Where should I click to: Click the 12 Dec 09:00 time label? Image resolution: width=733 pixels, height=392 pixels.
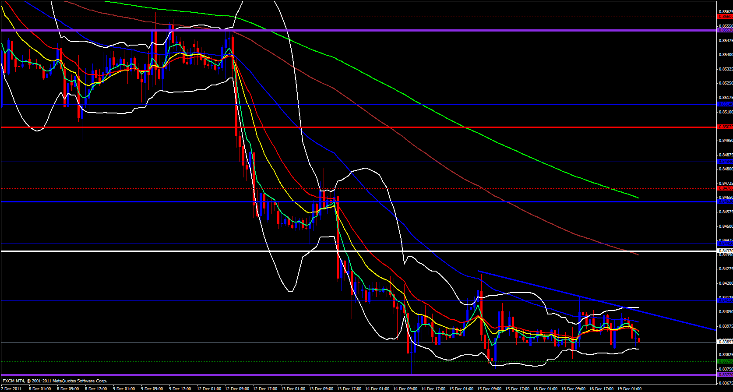point(237,388)
